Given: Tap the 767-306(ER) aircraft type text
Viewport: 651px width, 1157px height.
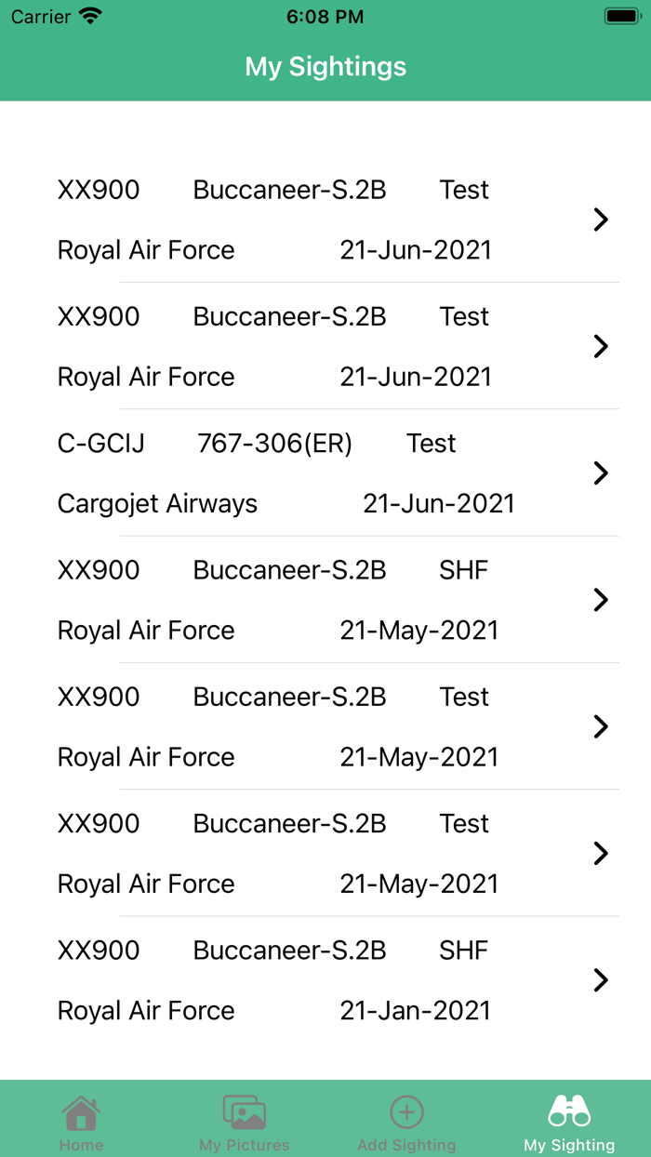Looking at the screenshot, I should tap(273, 444).
